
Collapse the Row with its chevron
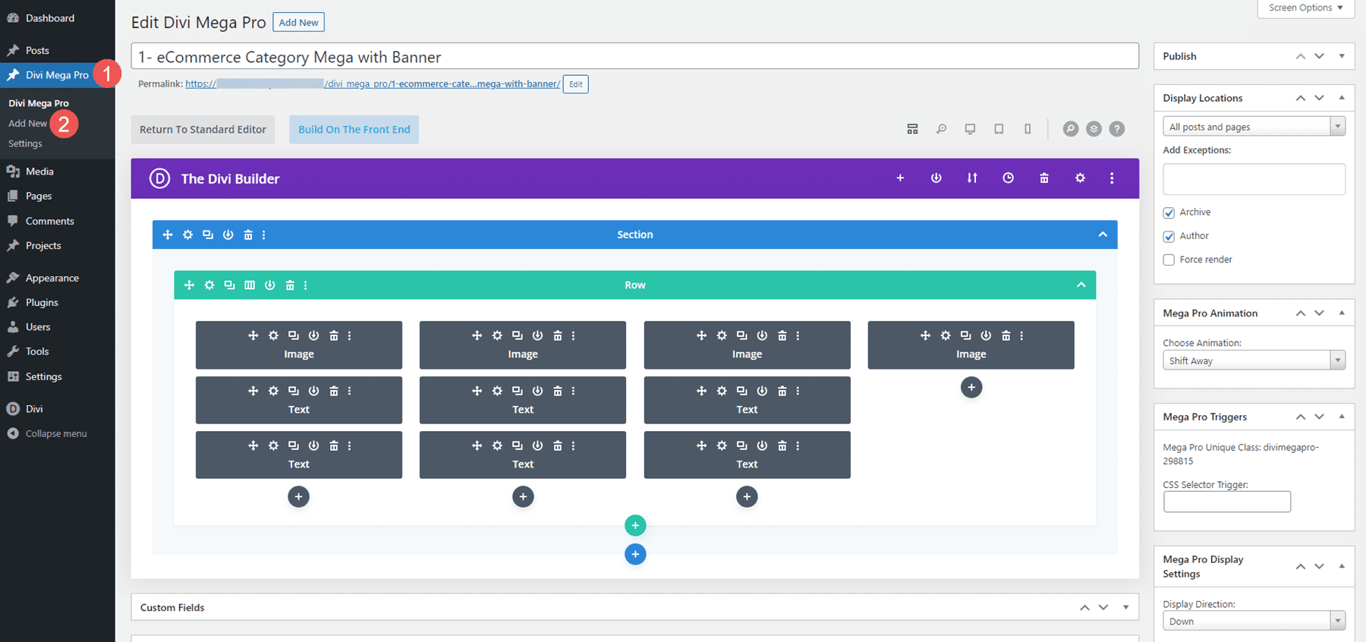click(x=1081, y=285)
